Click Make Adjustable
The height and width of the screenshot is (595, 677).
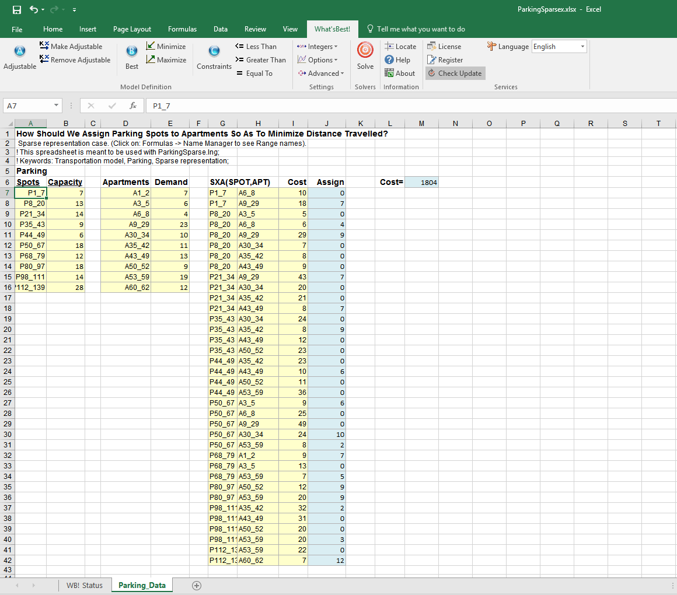pos(71,46)
